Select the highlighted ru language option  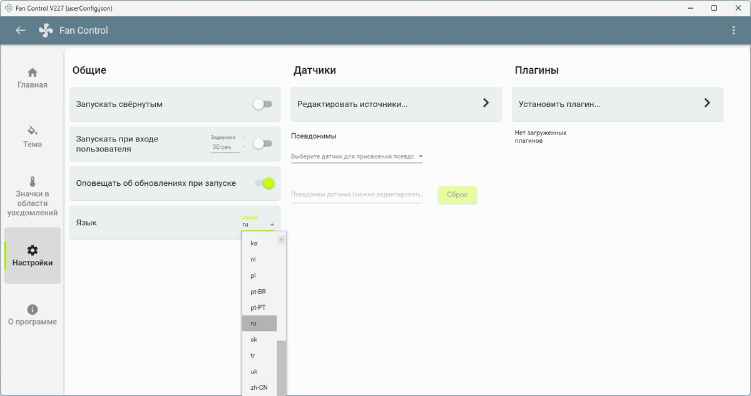[259, 323]
